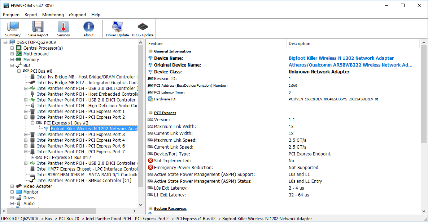The width and height of the screenshot is (428, 222).
Task: Expand PCI Express x1 Bus #12 node
Action: [x=32, y=158]
